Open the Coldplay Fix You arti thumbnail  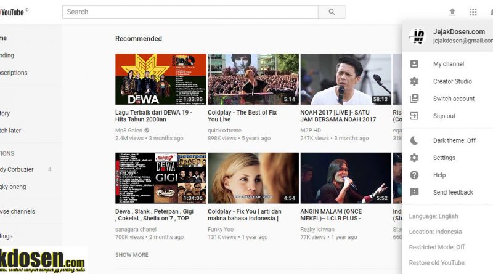click(253, 178)
